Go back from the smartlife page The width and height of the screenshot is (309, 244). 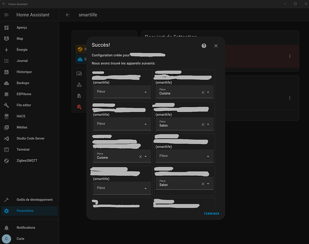tap(67, 15)
